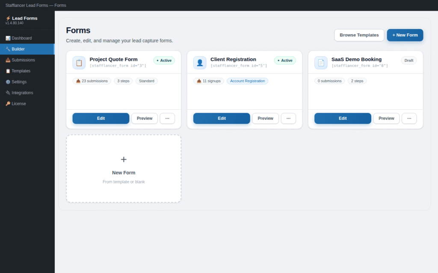Image resolution: width=438 pixels, height=273 pixels.
Task: Preview the SaaS Demo Booking form
Action: (x=386, y=119)
